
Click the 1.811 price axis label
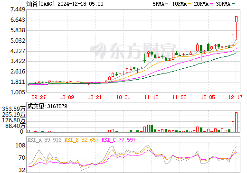(x=18, y=82)
